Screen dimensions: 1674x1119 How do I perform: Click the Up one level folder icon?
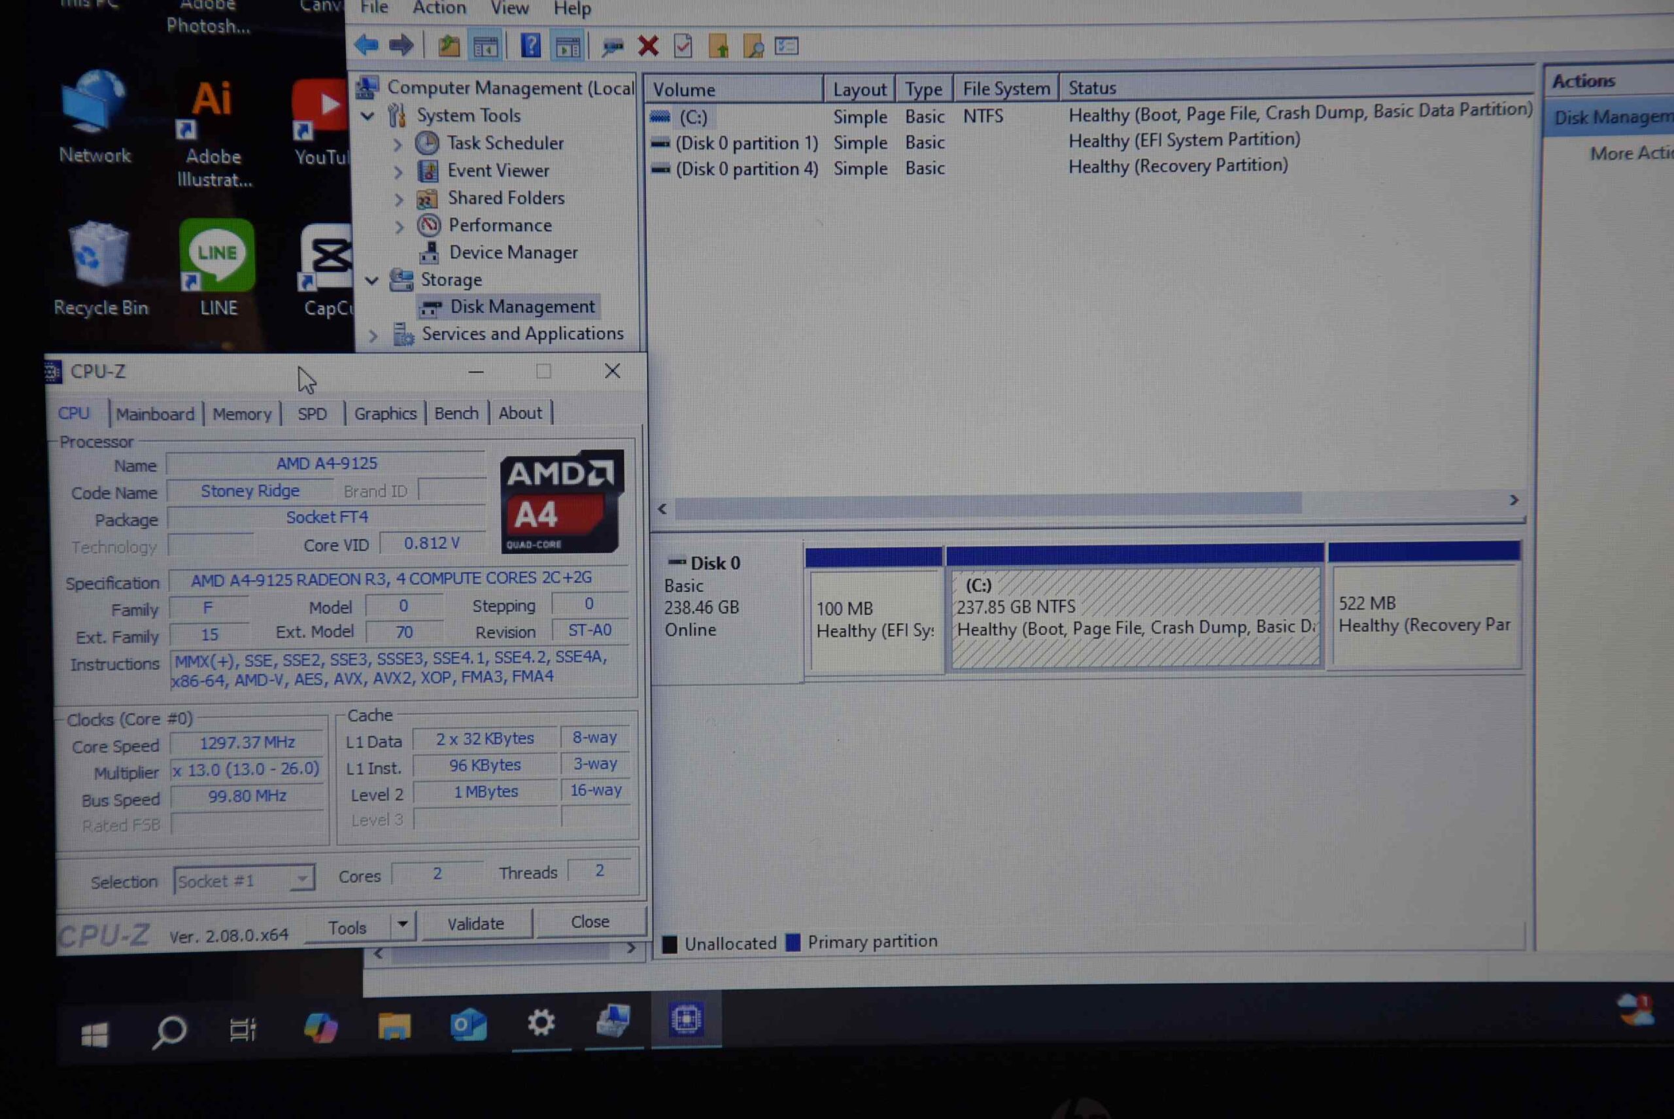pos(449,46)
